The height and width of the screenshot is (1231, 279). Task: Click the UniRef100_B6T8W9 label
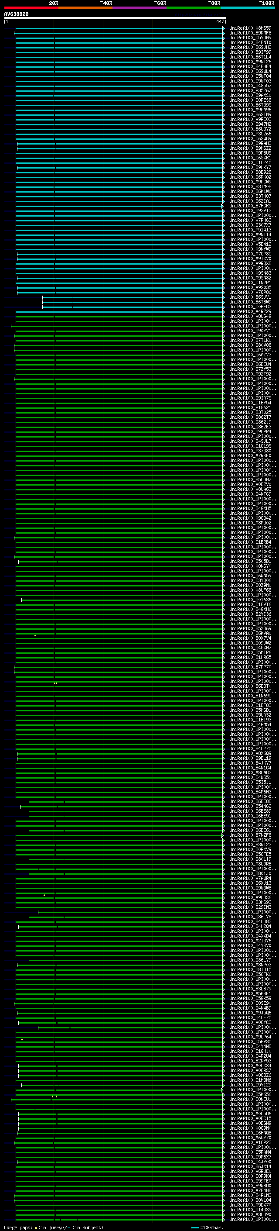pos(250,302)
